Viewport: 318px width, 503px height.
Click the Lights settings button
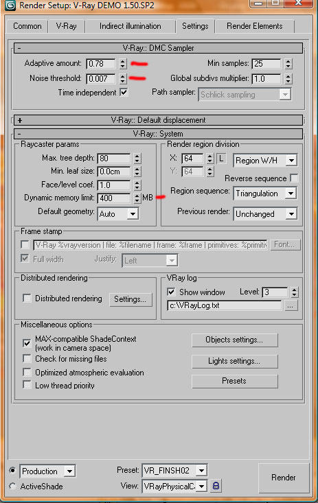click(234, 361)
